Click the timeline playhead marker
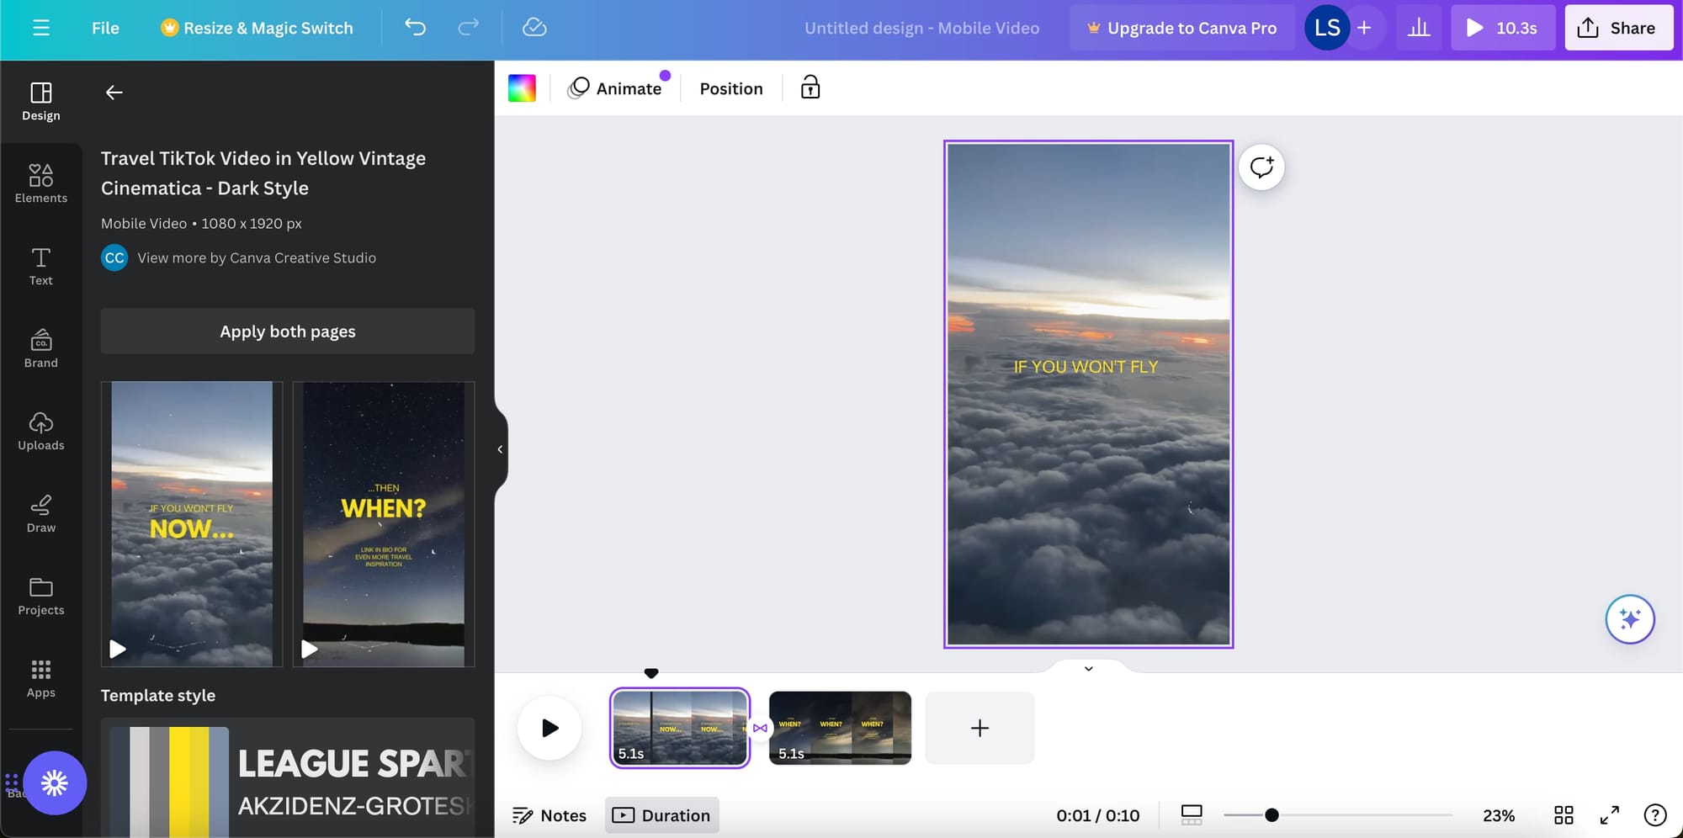This screenshot has width=1683, height=838. coord(651,673)
